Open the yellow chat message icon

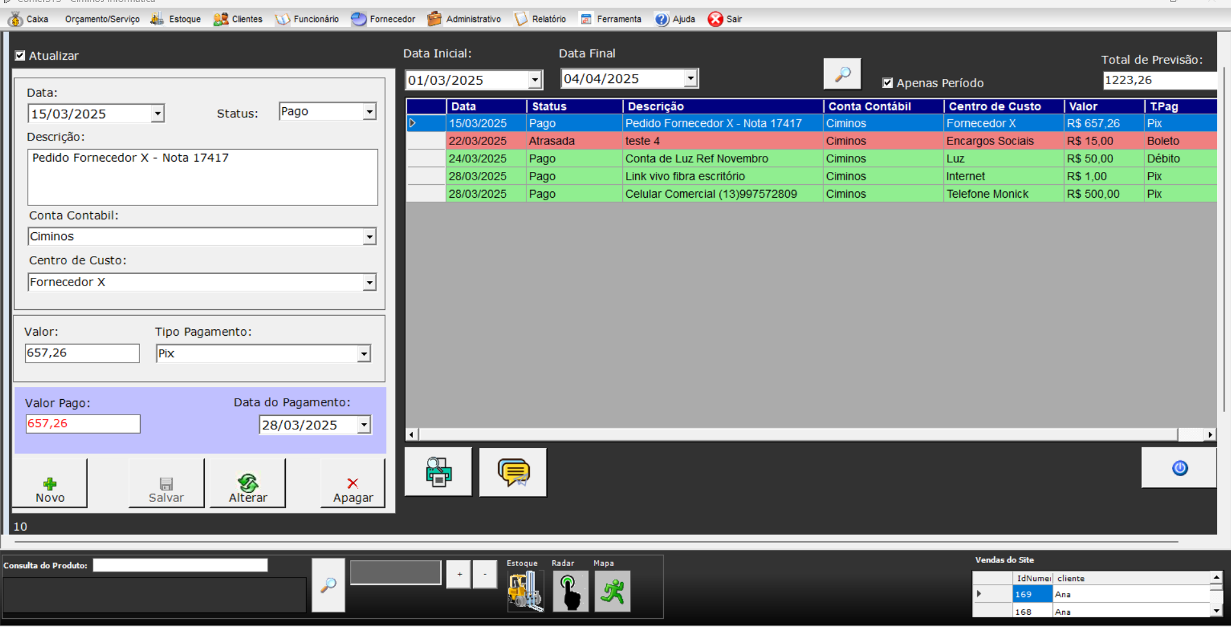coord(513,472)
